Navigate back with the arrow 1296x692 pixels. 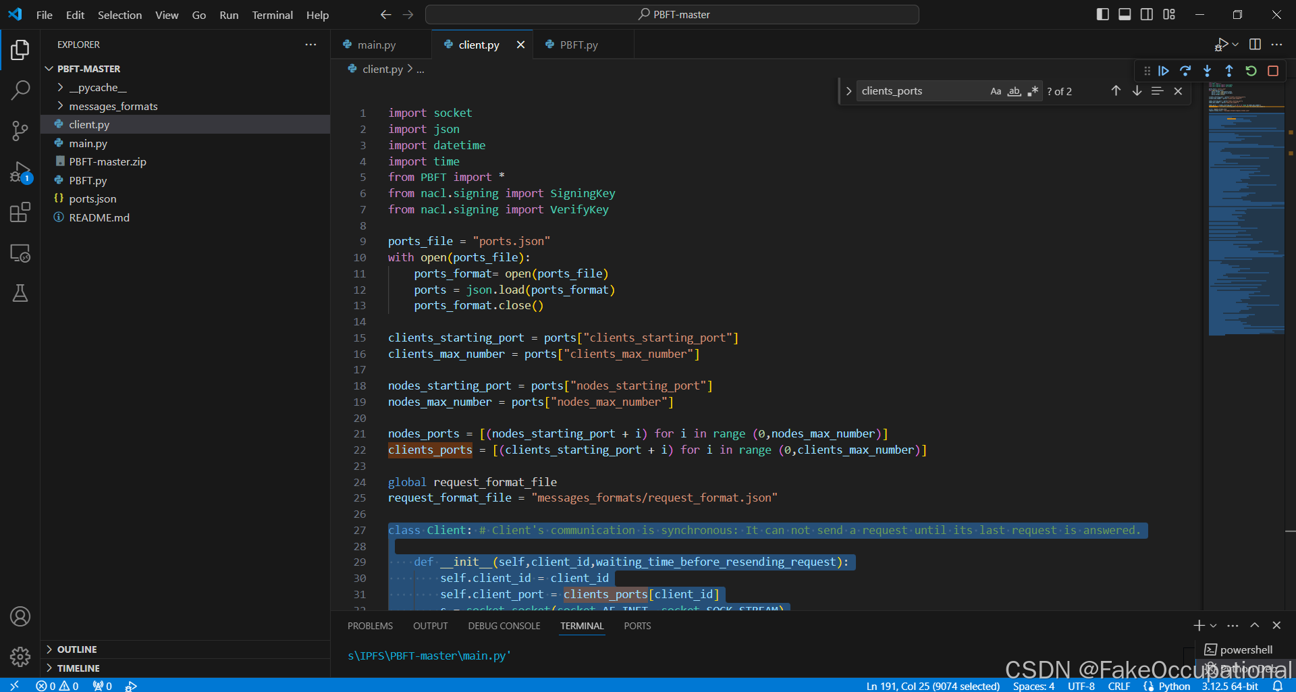click(385, 15)
